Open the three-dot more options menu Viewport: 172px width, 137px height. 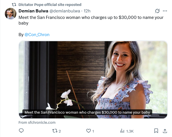tap(165, 11)
